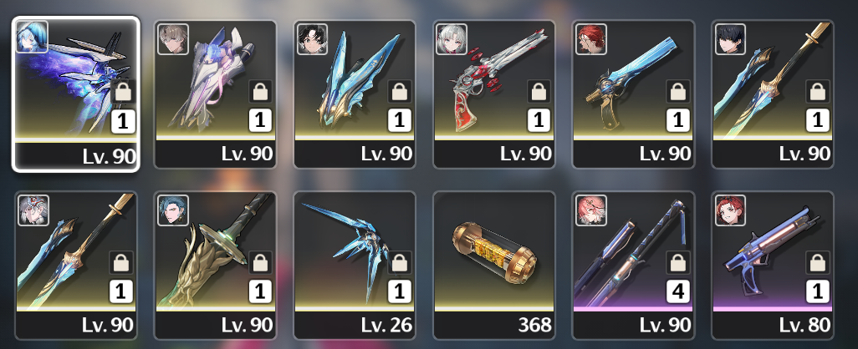Select the blue pistol with gold grip

(x=633, y=94)
